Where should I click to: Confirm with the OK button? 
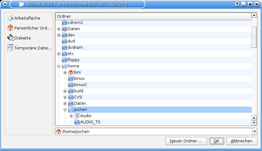216,141
